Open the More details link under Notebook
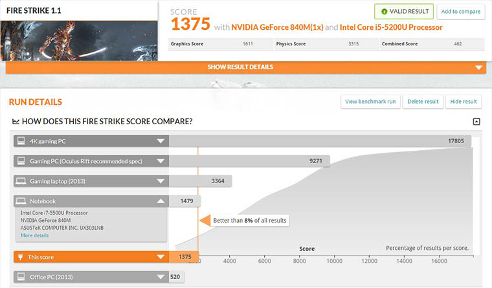Image resolution: width=492 pixels, height=288 pixels. [x=34, y=236]
